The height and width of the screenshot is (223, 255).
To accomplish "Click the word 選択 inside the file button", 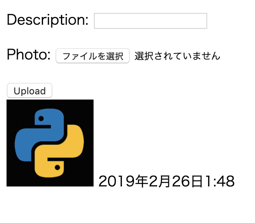I will tap(114, 56).
